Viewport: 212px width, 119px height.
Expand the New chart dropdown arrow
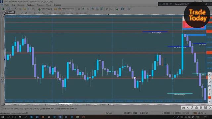coord(5,9)
